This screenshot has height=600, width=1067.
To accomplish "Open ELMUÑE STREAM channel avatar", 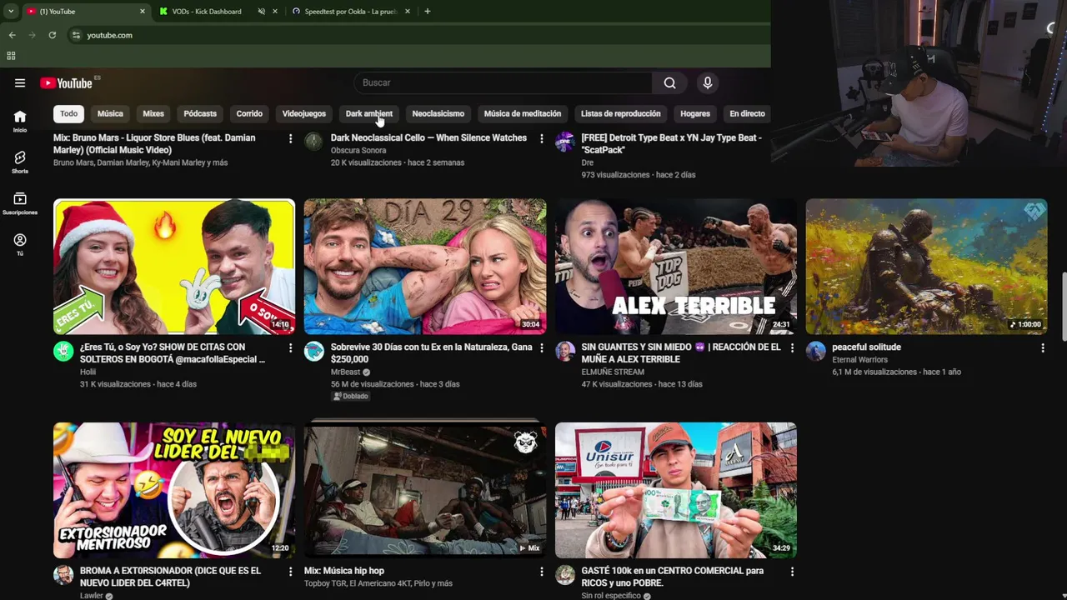I will [x=565, y=351].
